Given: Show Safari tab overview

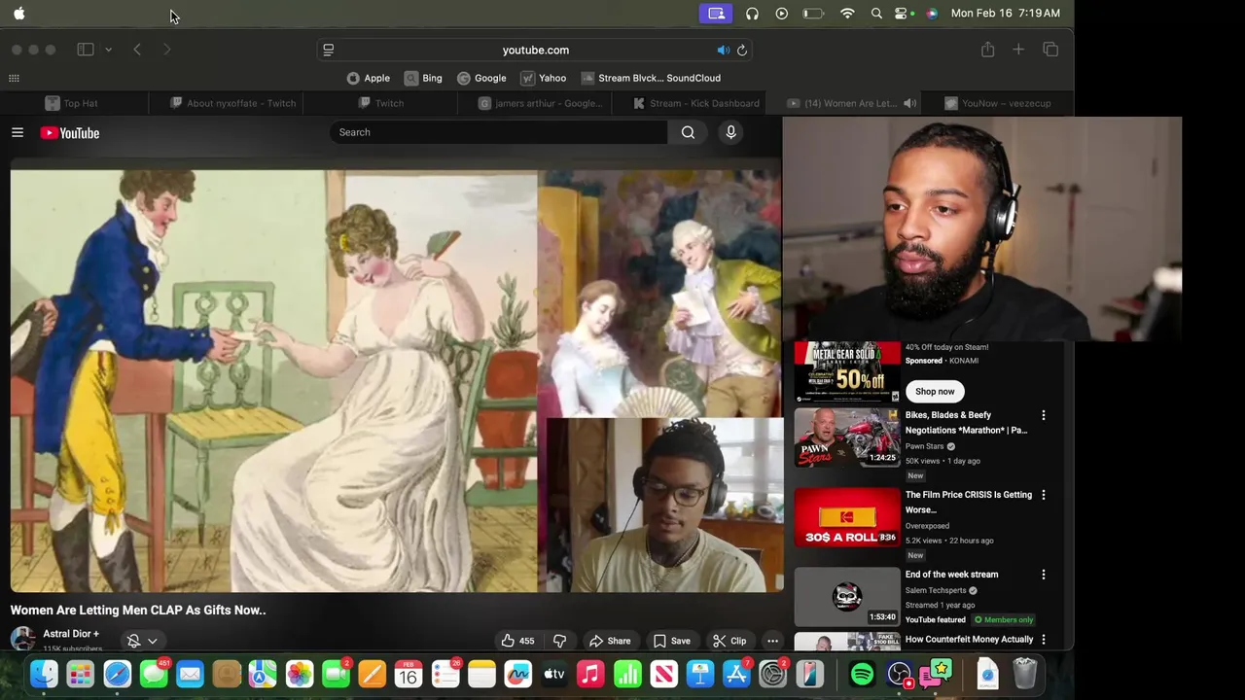Looking at the screenshot, I should tap(1050, 50).
